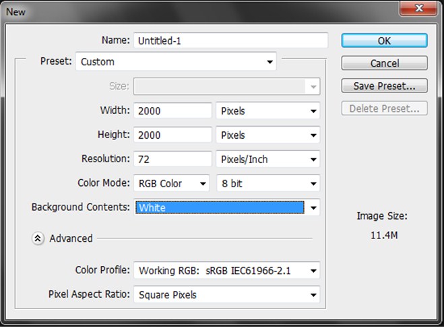Open the Save Preset dialog

[384, 86]
